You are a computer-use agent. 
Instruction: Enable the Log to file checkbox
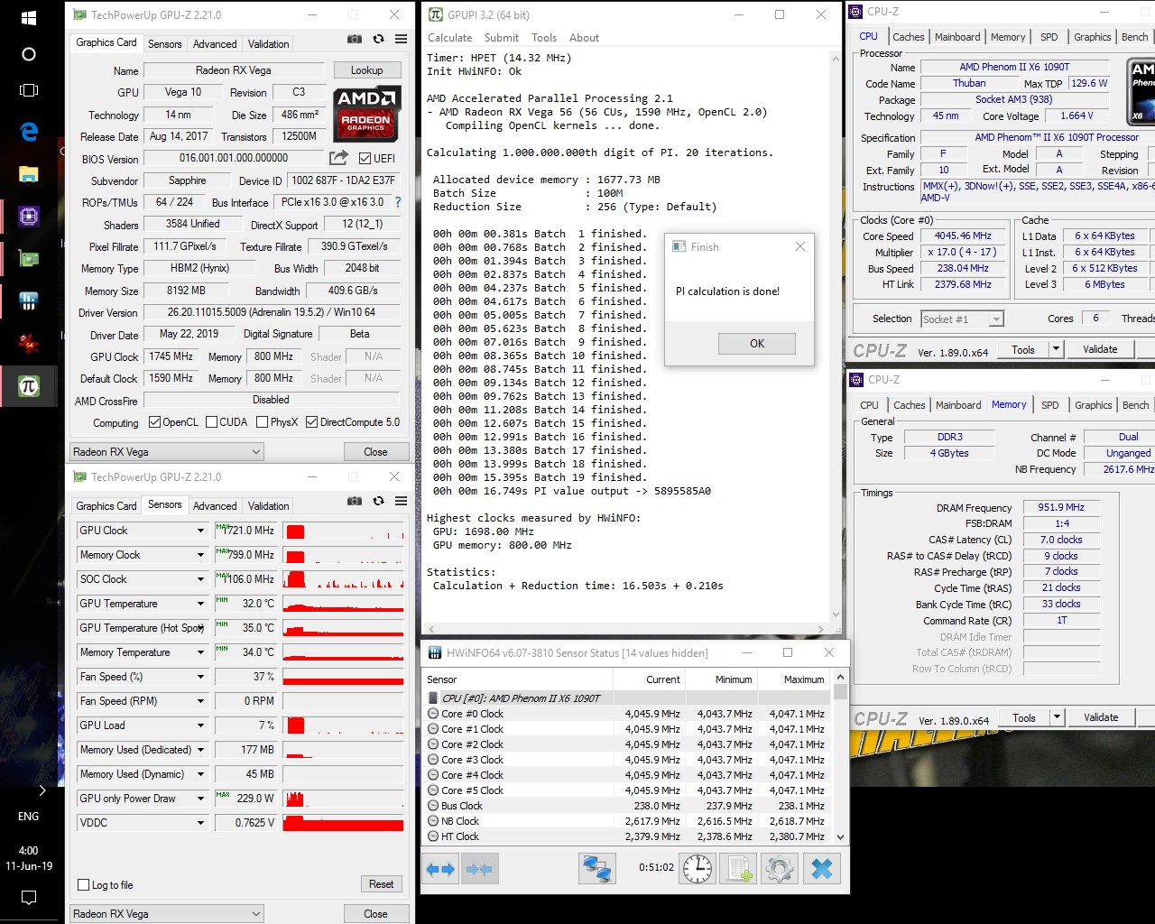point(84,885)
